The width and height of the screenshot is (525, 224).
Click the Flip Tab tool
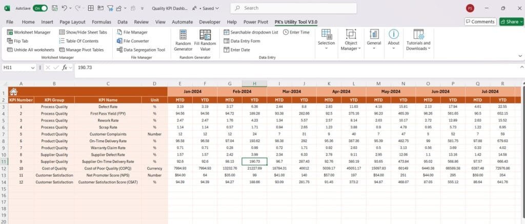click(18, 41)
